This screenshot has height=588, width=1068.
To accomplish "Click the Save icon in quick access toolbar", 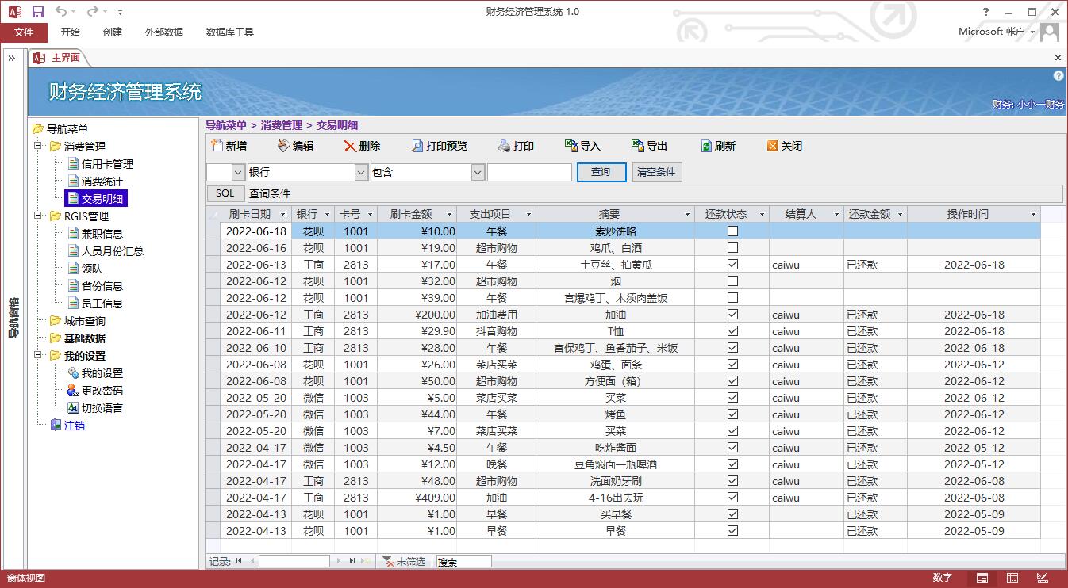I will (37, 12).
